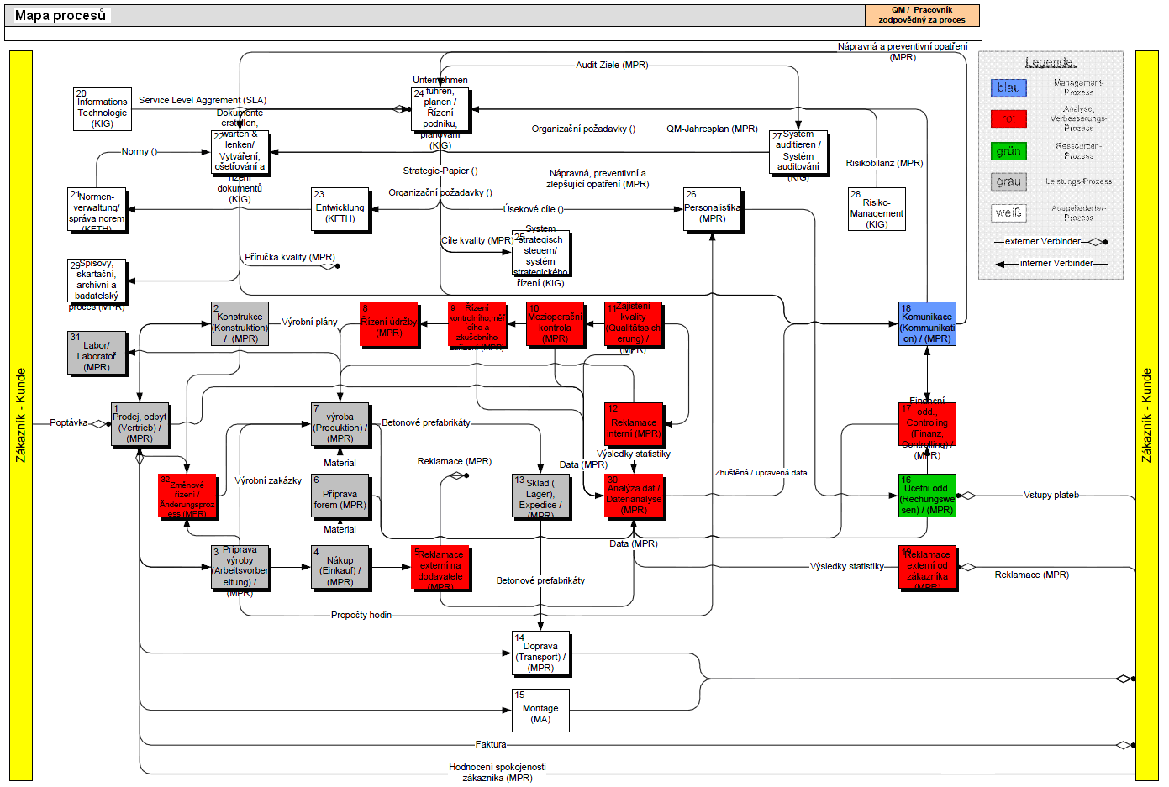Image resolution: width=1169 pixels, height=787 pixels.
Task: Select blue box 18 Komunikace (Kommunikation)
Action: 927,323
